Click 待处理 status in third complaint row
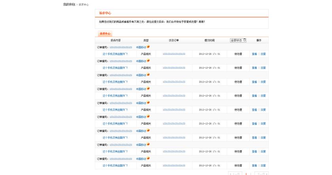332x175 pixels. point(238,82)
